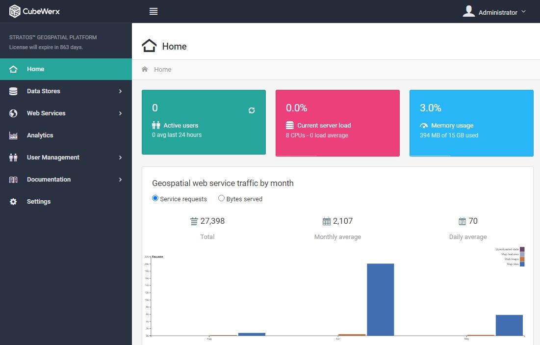Click the Active users label
Viewport: 540px width, 345px height.
pyautogui.click(x=181, y=126)
